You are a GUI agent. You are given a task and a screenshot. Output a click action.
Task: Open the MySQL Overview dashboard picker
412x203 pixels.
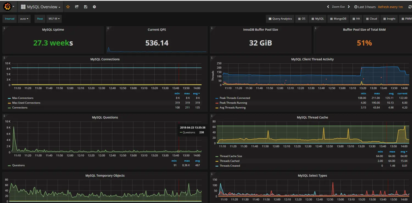point(41,7)
